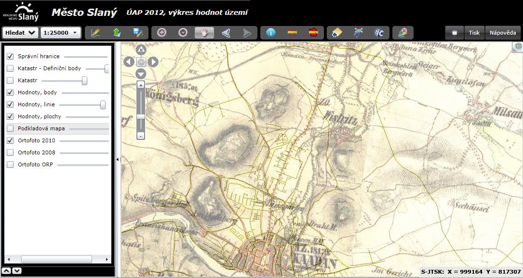Activate the blue info identify tool

271,33
